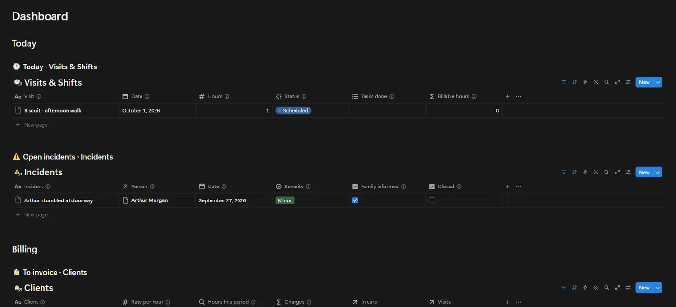This screenshot has height=307, width=676.
Task: Open the filter icon for Visits & Shifts
Action: pyautogui.click(x=563, y=82)
